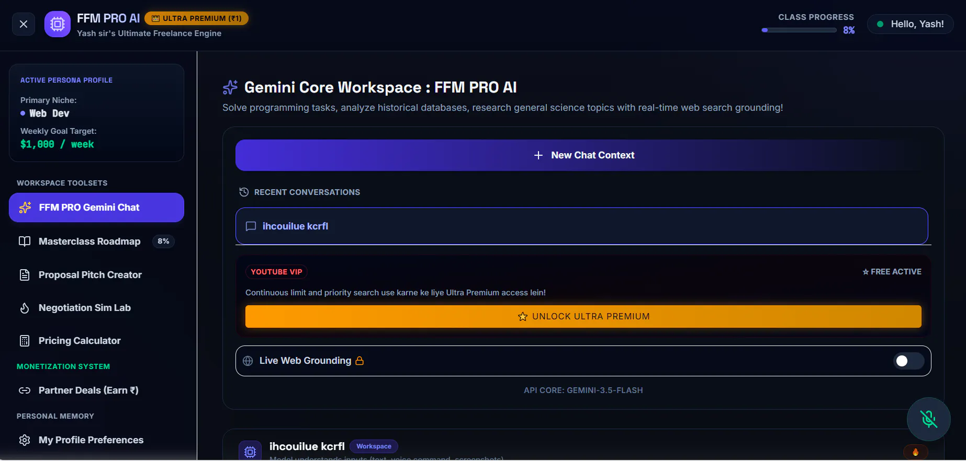Open the Hello, Yash! user pill
Image resolution: width=966 pixels, height=461 pixels.
[x=911, y=24]
